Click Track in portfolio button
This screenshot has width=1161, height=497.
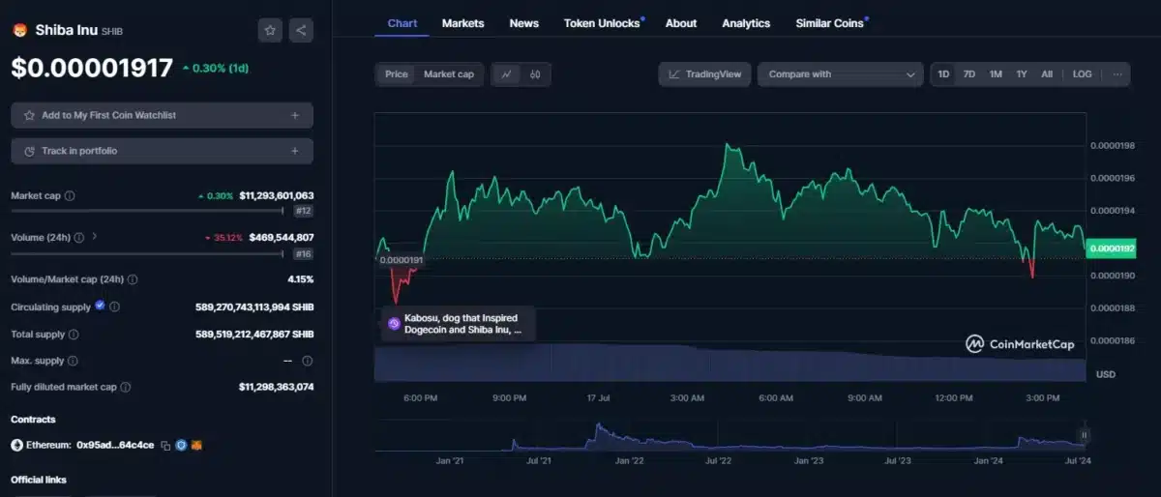pos(162,151)
